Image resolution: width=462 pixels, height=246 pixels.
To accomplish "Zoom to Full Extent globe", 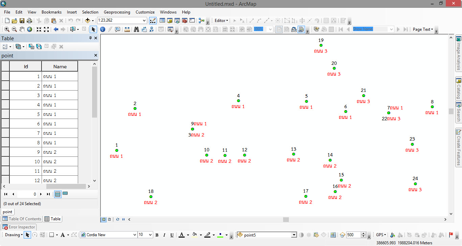I will (29, 29).
